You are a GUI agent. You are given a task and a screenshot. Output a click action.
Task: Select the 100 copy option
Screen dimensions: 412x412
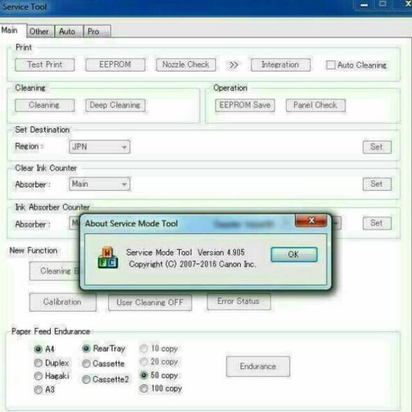tap(144, 389)
